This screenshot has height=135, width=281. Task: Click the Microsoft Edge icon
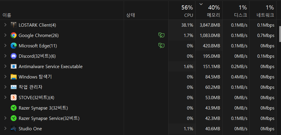click(x=13, y=46)
